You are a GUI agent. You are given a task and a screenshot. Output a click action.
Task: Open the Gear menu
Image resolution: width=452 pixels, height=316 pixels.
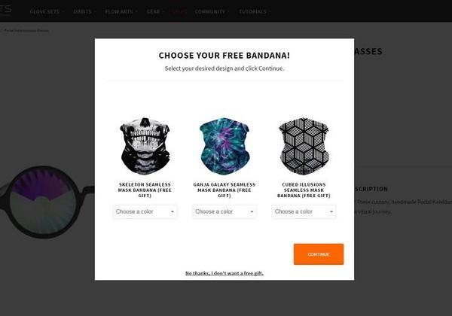click(x=155, y=11)
